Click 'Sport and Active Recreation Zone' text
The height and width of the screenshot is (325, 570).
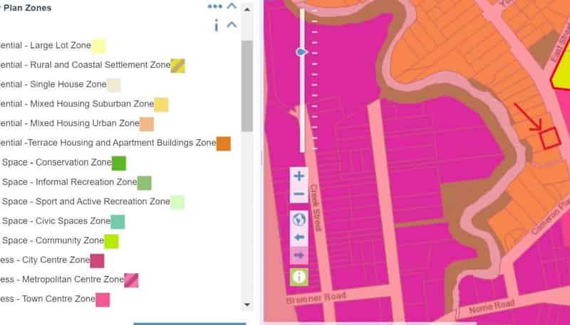103,202
